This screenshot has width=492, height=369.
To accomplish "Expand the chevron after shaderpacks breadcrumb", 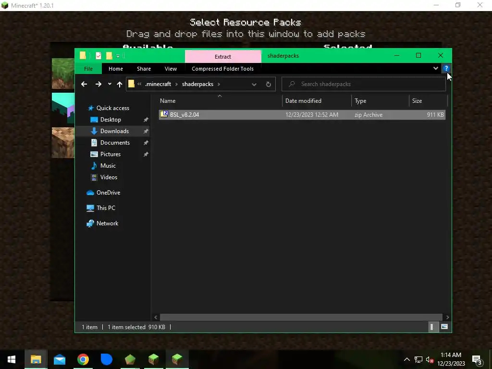I will tap(219, 84).
